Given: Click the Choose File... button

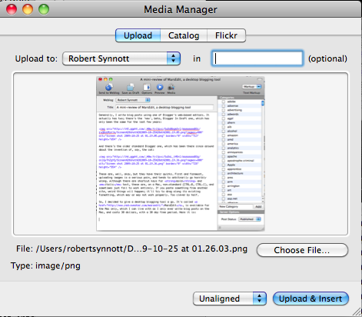Looking at the screenshot, I should point(302,250).
